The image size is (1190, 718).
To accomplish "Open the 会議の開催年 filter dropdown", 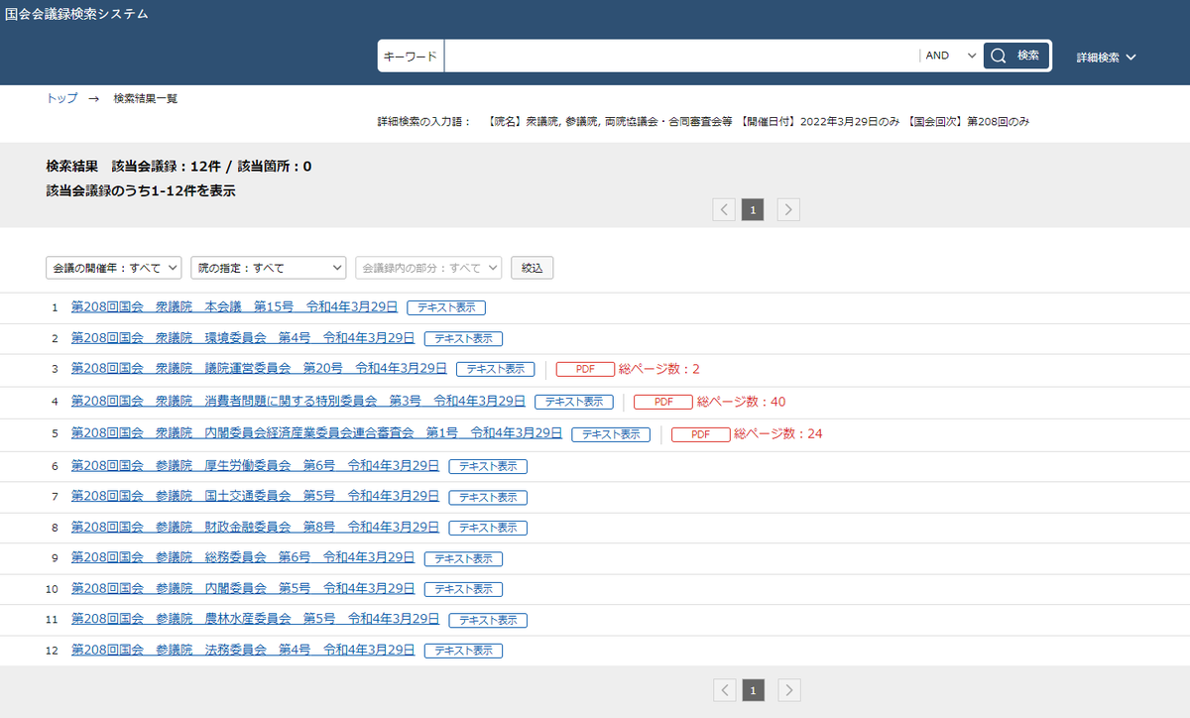I will [114, 268].
